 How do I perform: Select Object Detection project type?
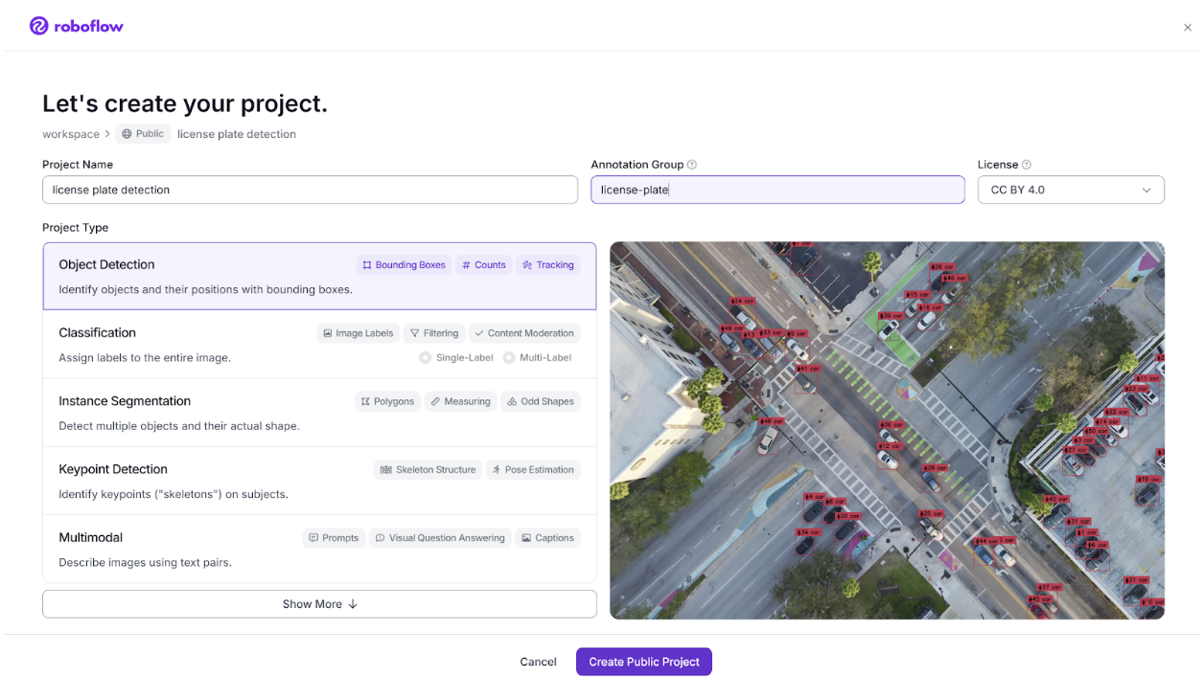(x=319, y=276)
